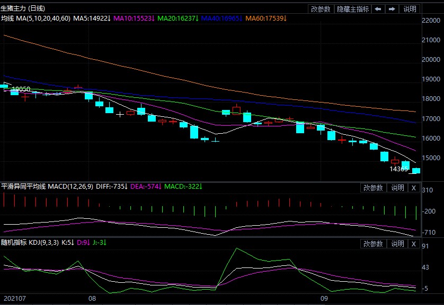Click 改参数 in the KDJ panel
Screen dimensions: 444x305
(373, 244)
